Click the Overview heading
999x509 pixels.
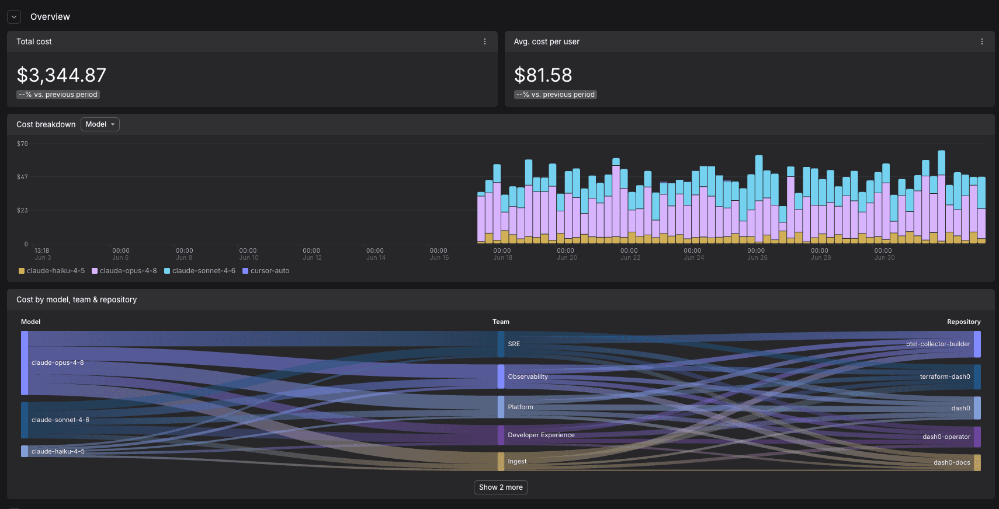click(x=50, y=17)
